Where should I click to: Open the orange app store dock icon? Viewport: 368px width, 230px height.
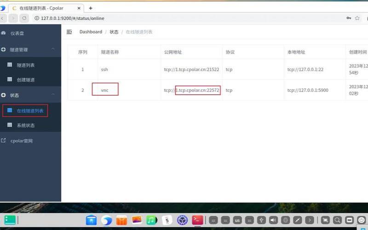(x=121, y=220)
